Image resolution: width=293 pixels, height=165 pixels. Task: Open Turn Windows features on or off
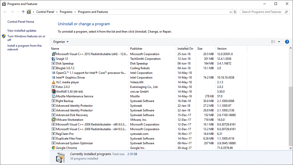26,38
